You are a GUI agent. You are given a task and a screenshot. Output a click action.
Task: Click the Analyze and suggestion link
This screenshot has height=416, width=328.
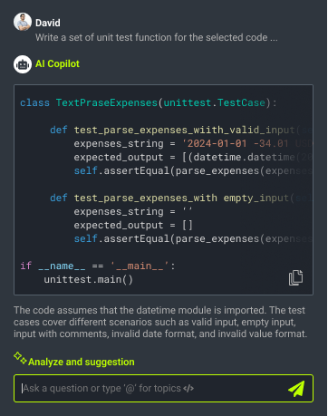(x=82, y=362)
